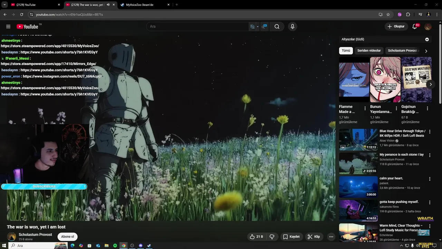Select the Scholastum Provost chip

[x=403, y=50]
